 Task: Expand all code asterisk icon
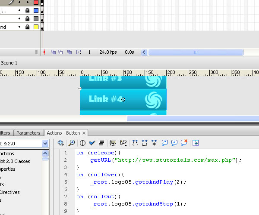click(x=154, y=143)
